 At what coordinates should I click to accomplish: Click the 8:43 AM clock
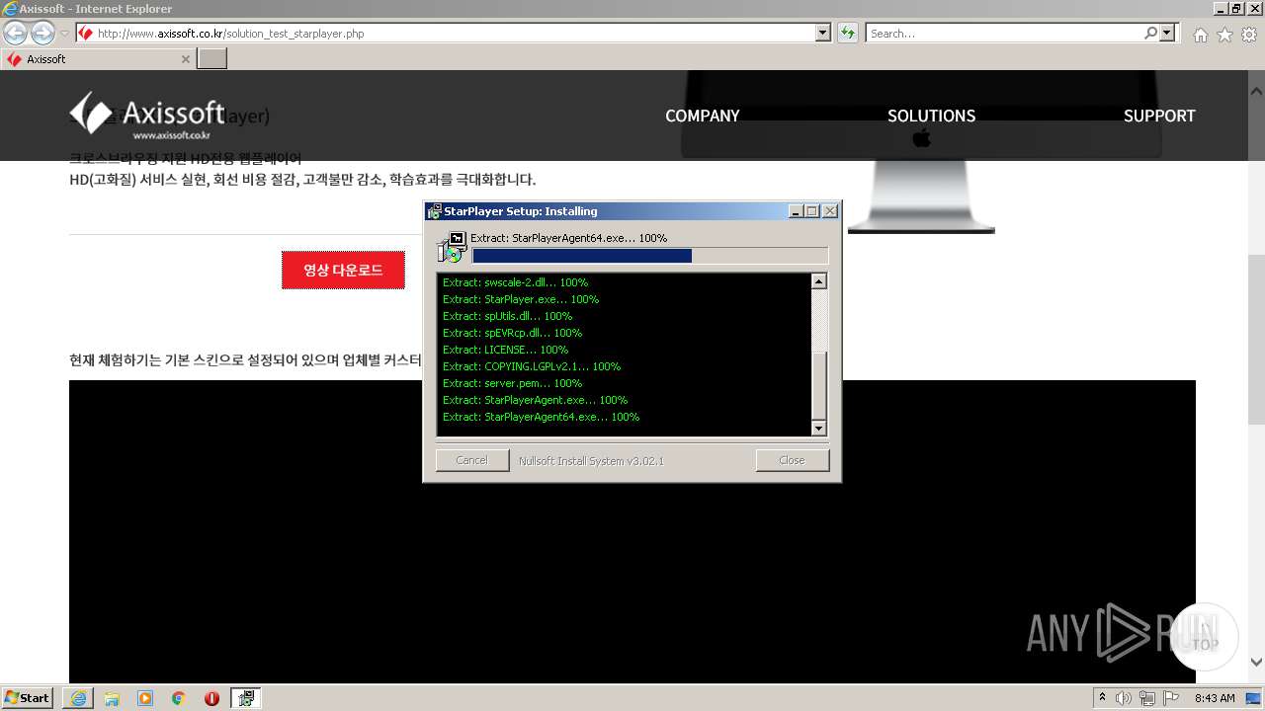tap(1215, 698)
